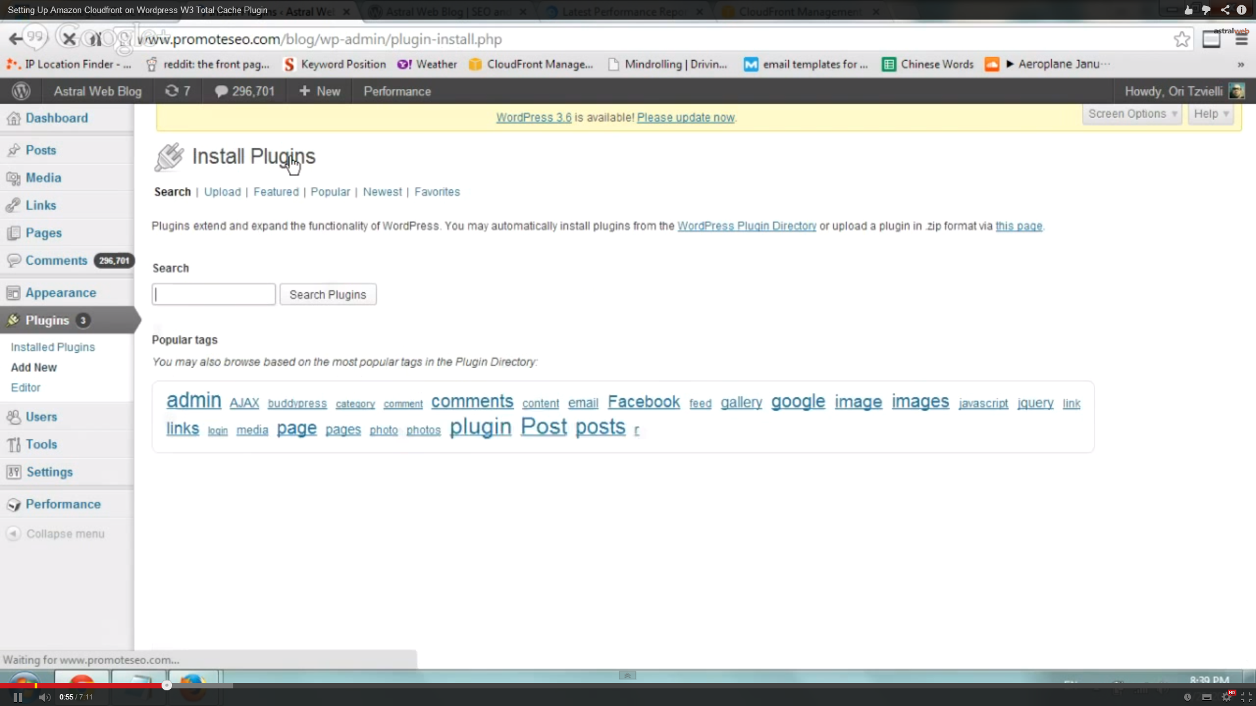Click the Newest plugins filter link
1256x706 pixels.
[382, 192]
